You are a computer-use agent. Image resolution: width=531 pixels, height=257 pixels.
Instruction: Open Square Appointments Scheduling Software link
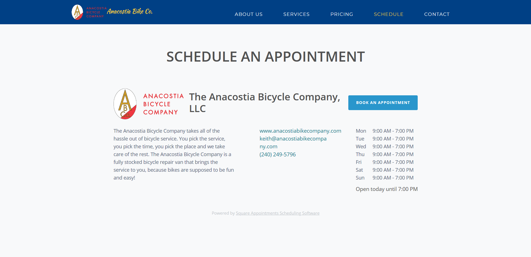pyautogui.click(x=278, y=213)
